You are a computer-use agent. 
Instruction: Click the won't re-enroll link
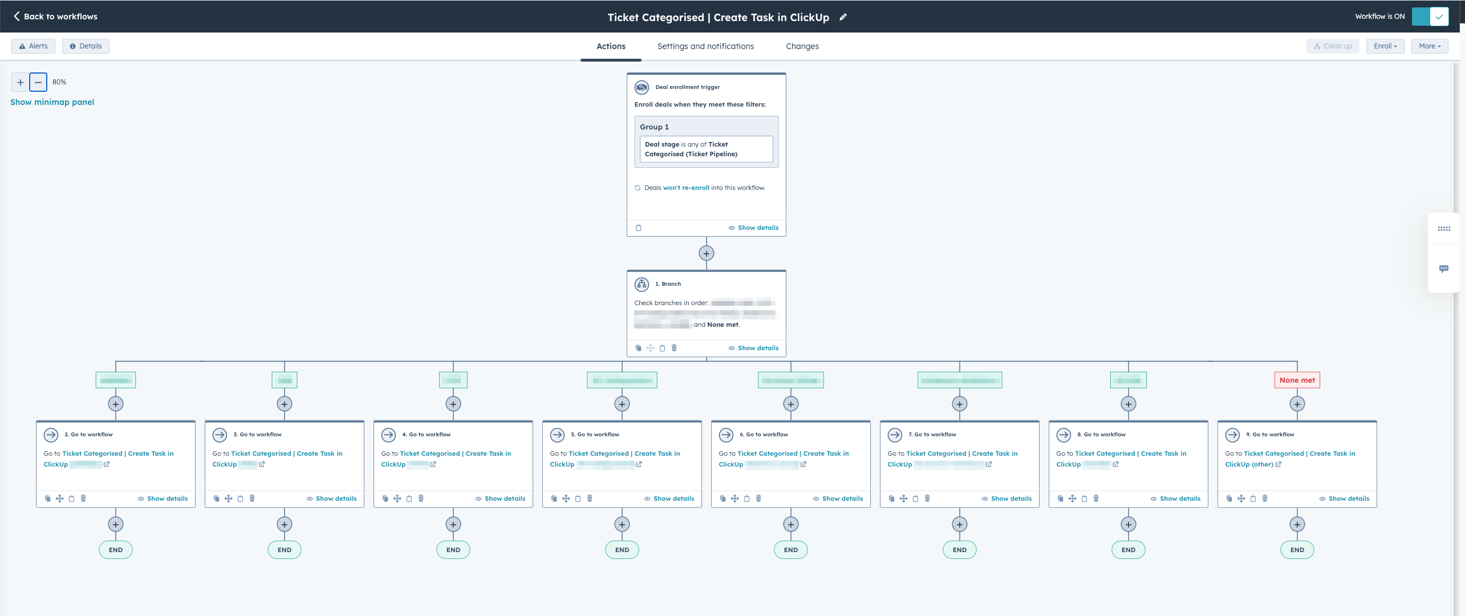[686, 188]
